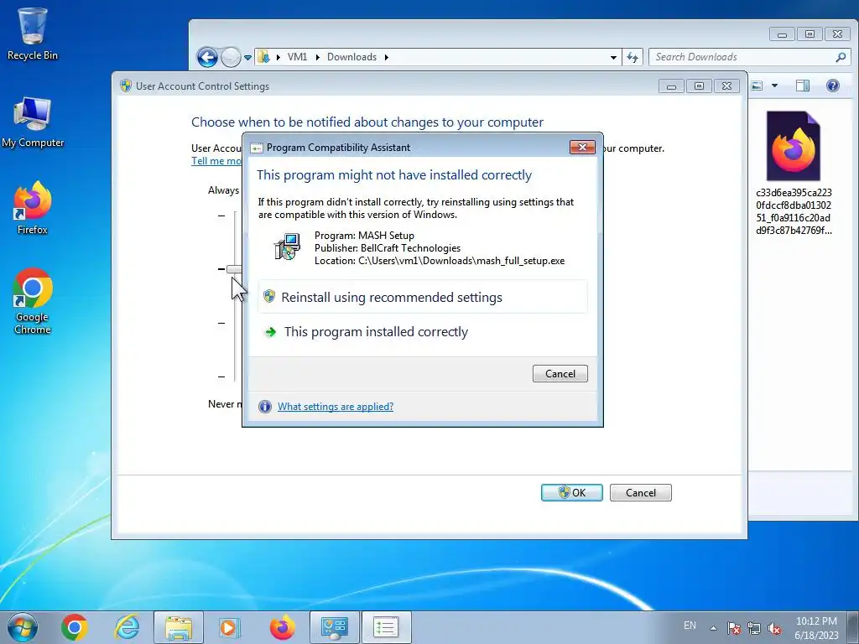Switch to Program Compatibility Assistant taskbar button
Screen dimensions: 859x644
(386, 627)
